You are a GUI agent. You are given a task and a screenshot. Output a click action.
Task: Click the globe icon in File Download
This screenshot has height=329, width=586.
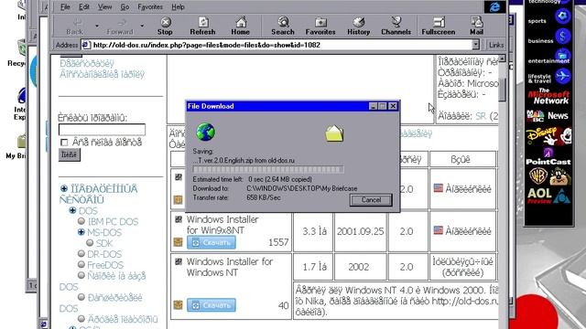[205, 132]
